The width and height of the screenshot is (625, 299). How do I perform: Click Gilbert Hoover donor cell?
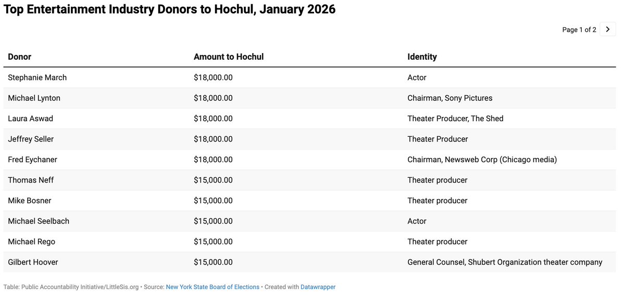click(x=33, y=262)
